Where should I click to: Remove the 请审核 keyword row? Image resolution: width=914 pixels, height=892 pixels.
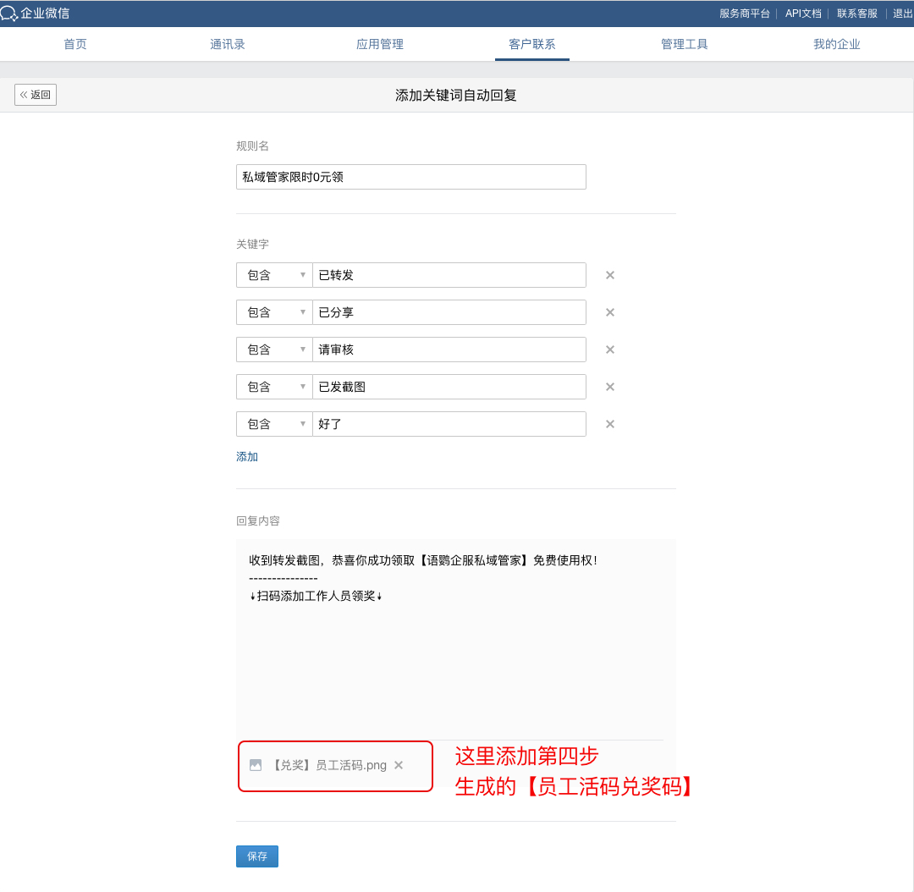click(x=609, y=350)
